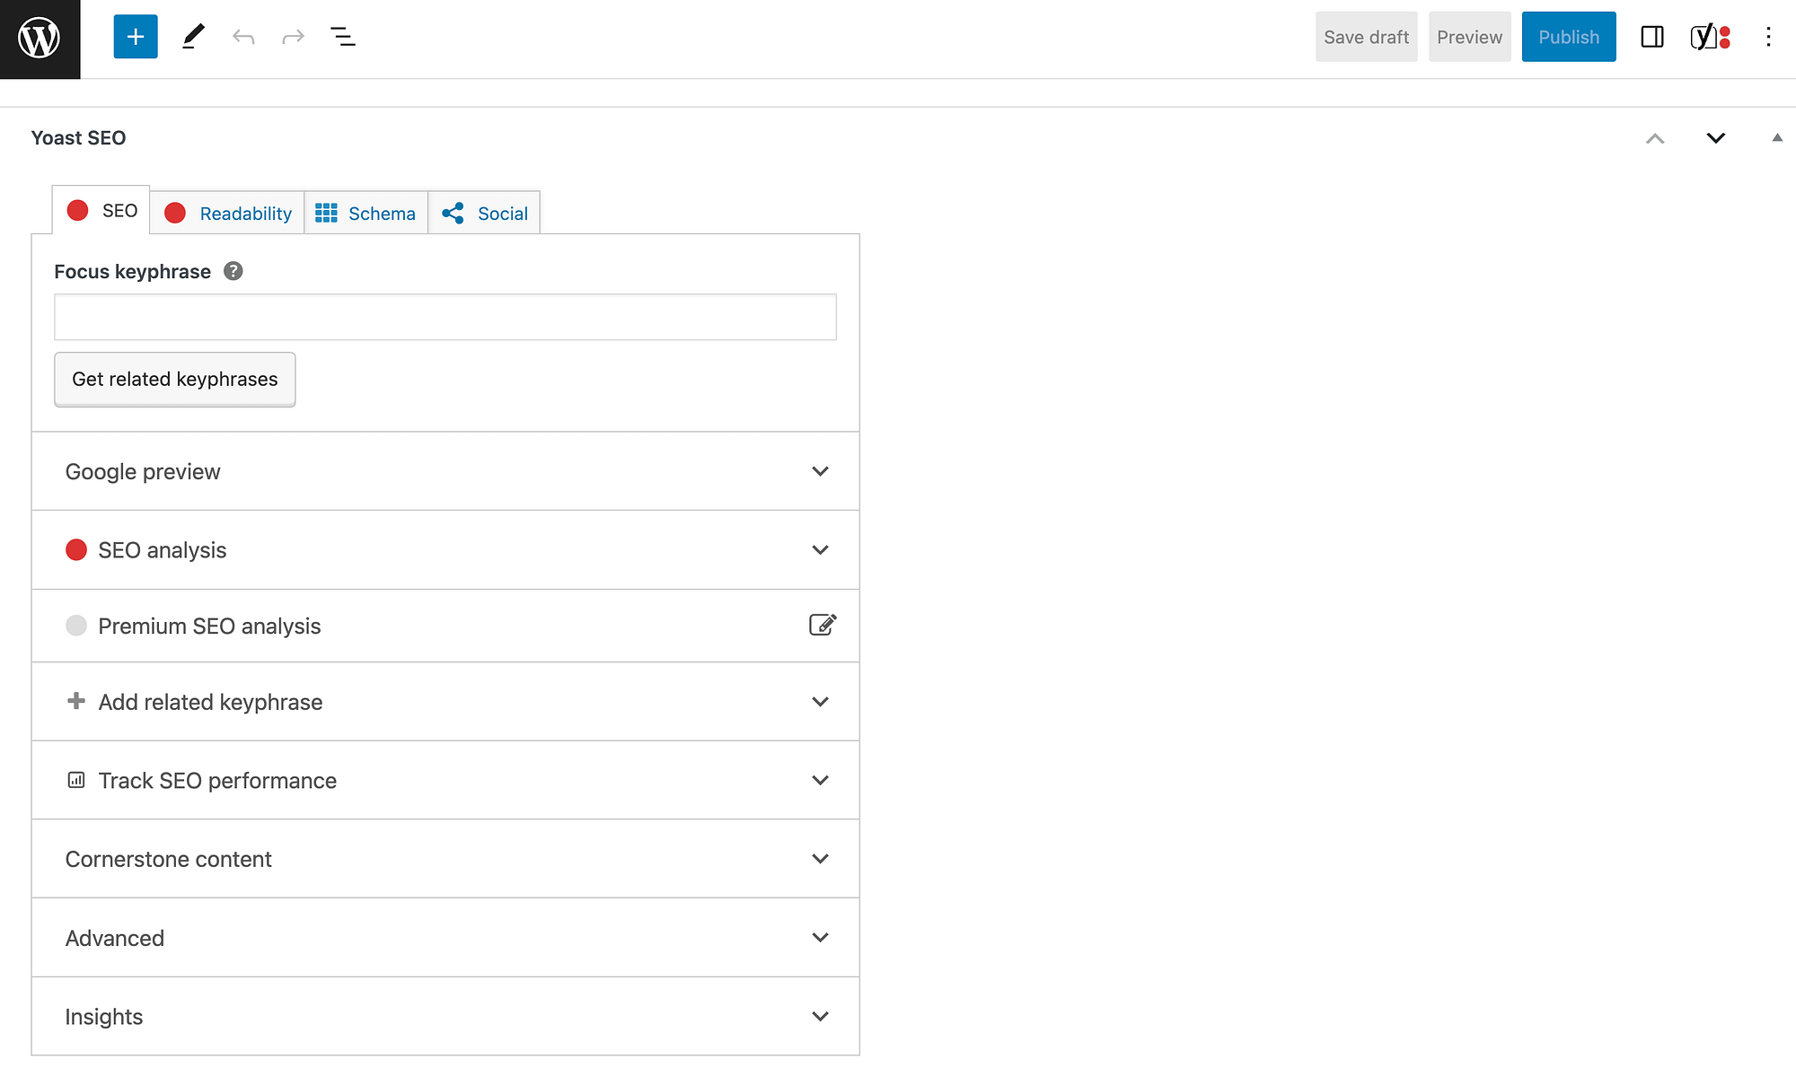Open the Focus keyphrase help tooltip

tap(233, 270)
